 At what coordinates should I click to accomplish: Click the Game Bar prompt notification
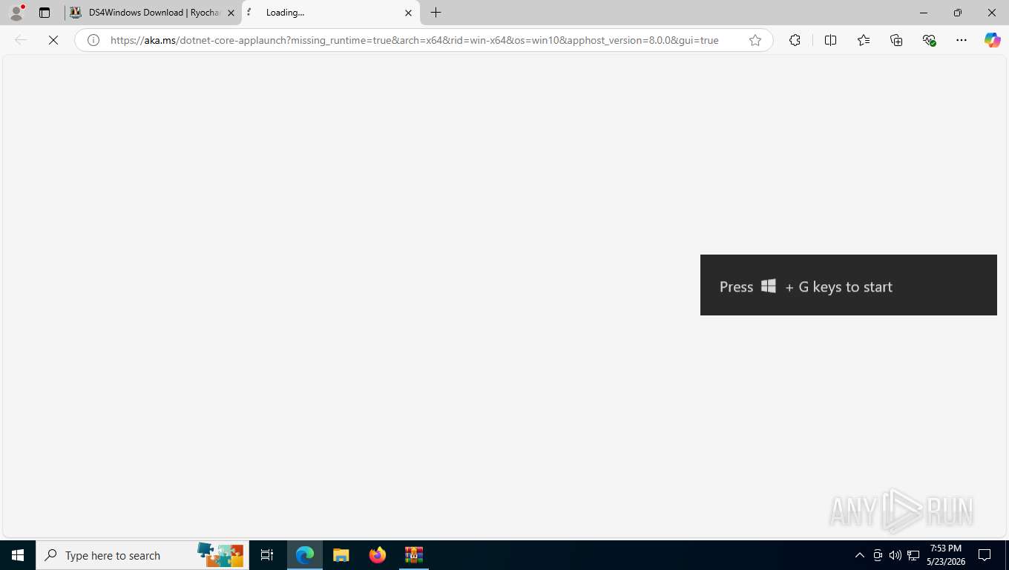849,285
